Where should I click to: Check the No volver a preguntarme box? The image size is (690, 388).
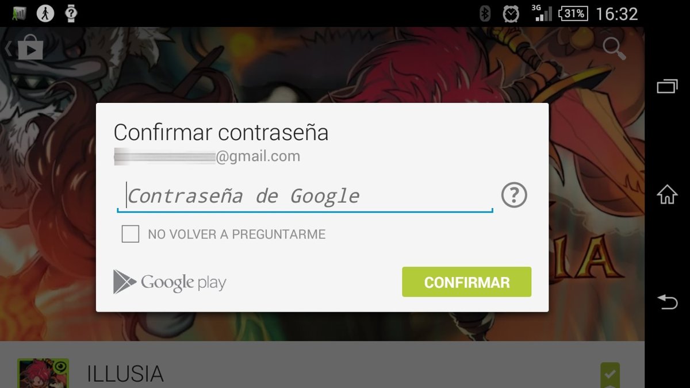pyautogui.click(x=131, y=234)
